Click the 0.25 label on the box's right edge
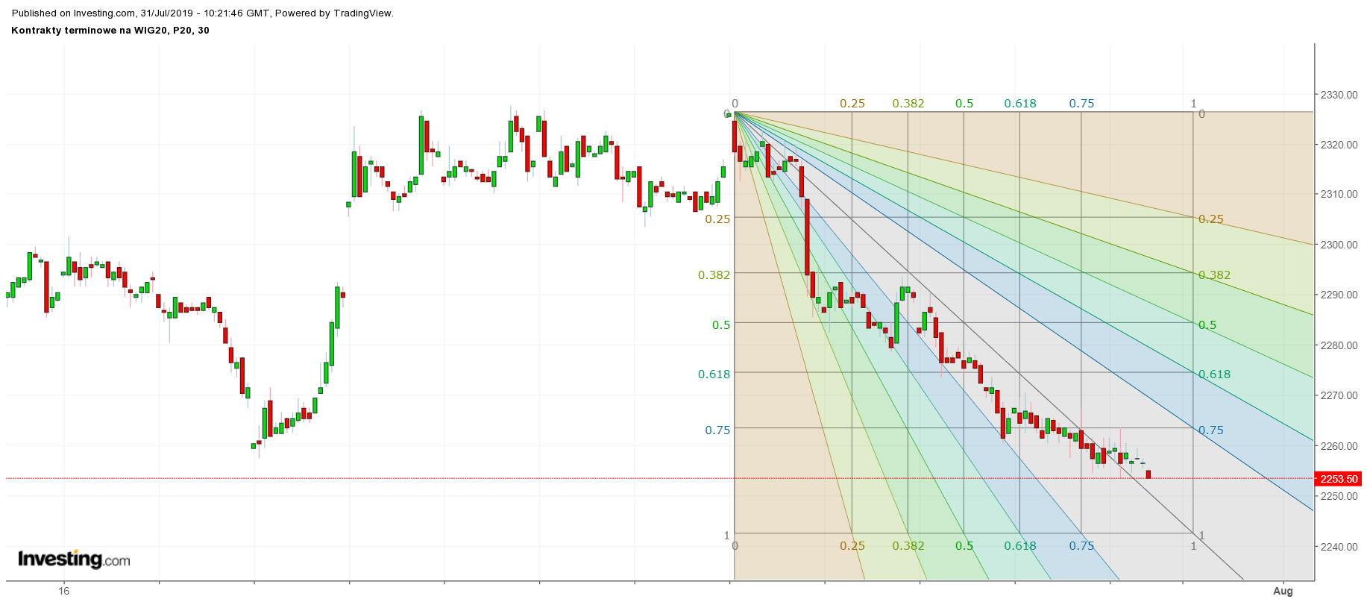 tap(1211, 219)
